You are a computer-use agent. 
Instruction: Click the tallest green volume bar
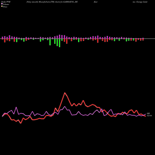pos(60,43)
